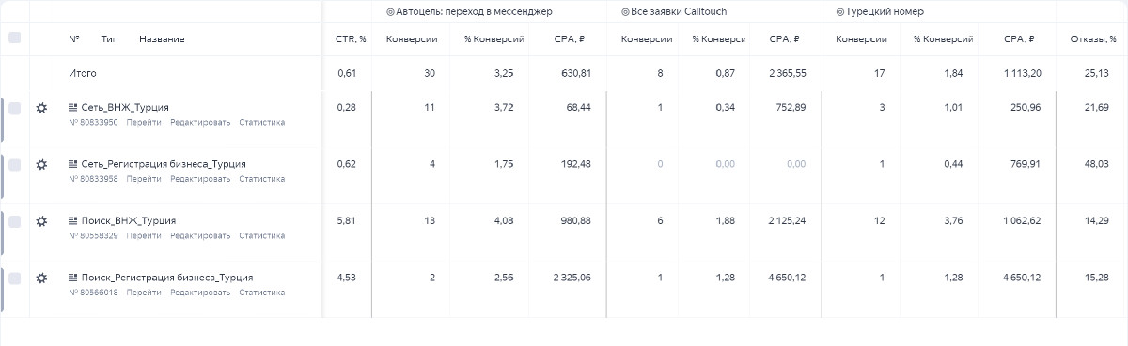1128x346 pixels.
Task: Tick checkbox for Поиск_Регистрация бизнеса_Турция
Action: tap(14, 278)
